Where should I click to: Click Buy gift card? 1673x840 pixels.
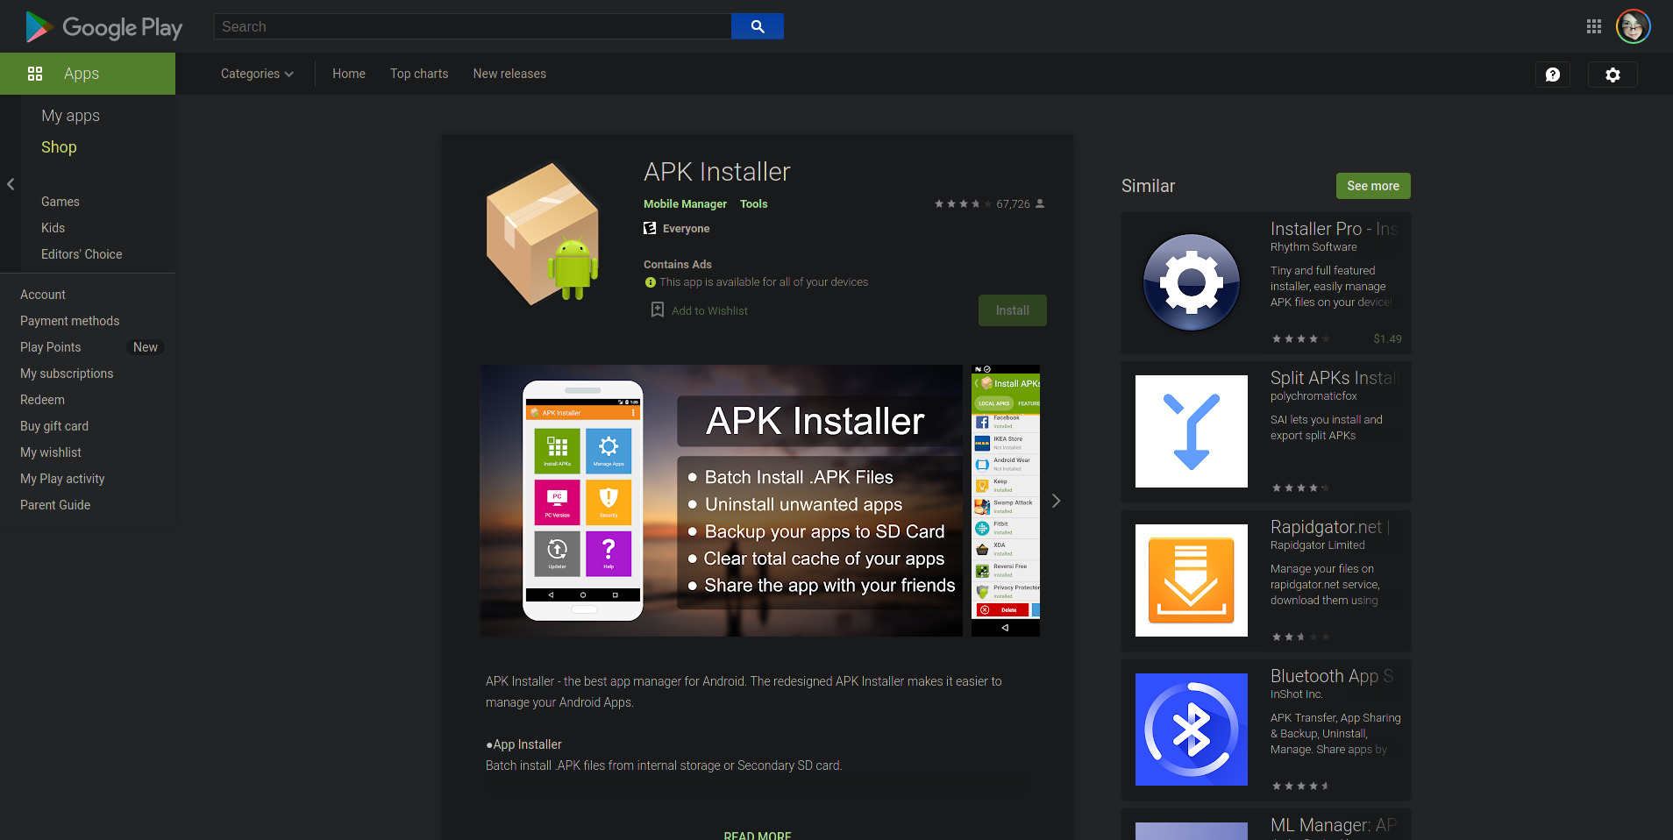click(x=54, y=426)
